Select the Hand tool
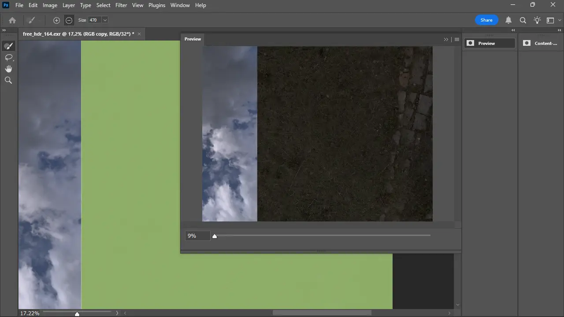The height and width of the screenshot is (317, 564). point(8,69)
